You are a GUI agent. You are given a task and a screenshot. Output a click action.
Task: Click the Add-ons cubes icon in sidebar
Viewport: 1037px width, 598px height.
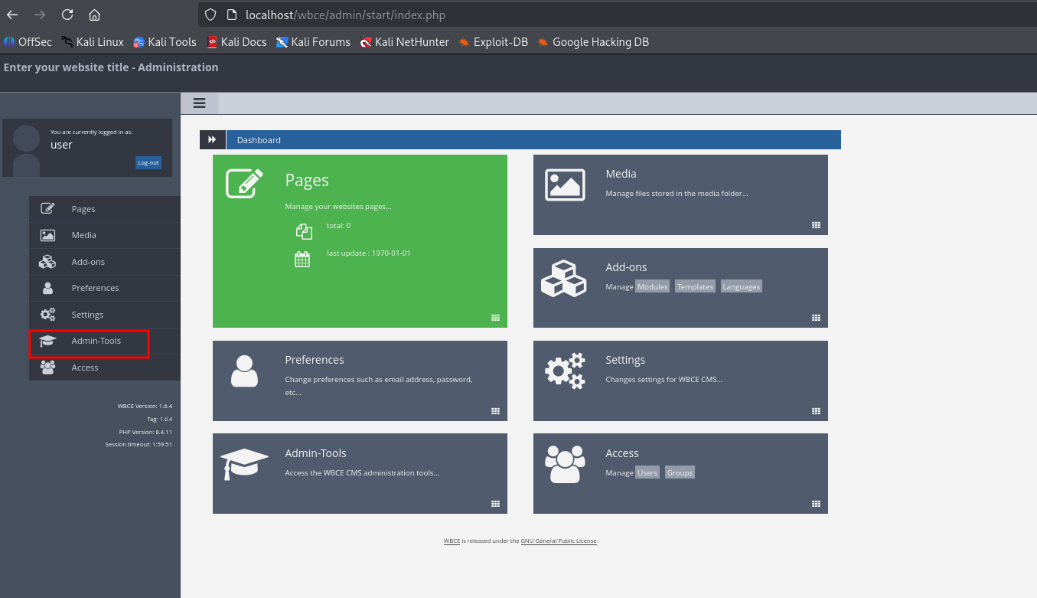(47, 262)
